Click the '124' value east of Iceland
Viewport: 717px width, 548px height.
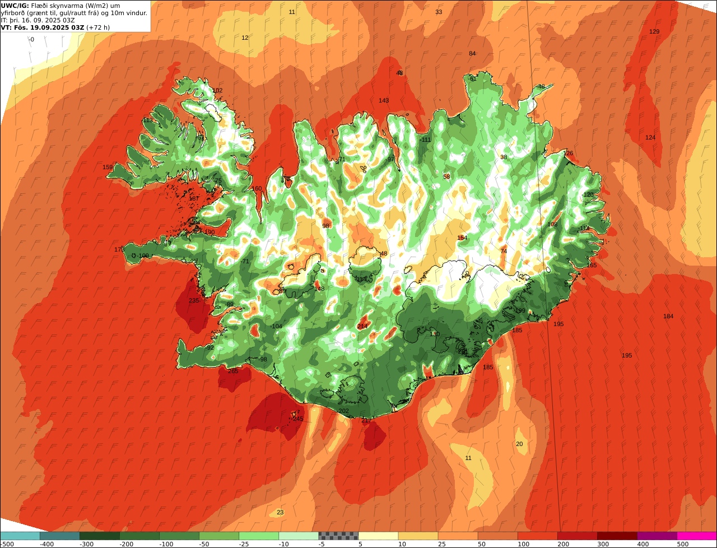650,138
